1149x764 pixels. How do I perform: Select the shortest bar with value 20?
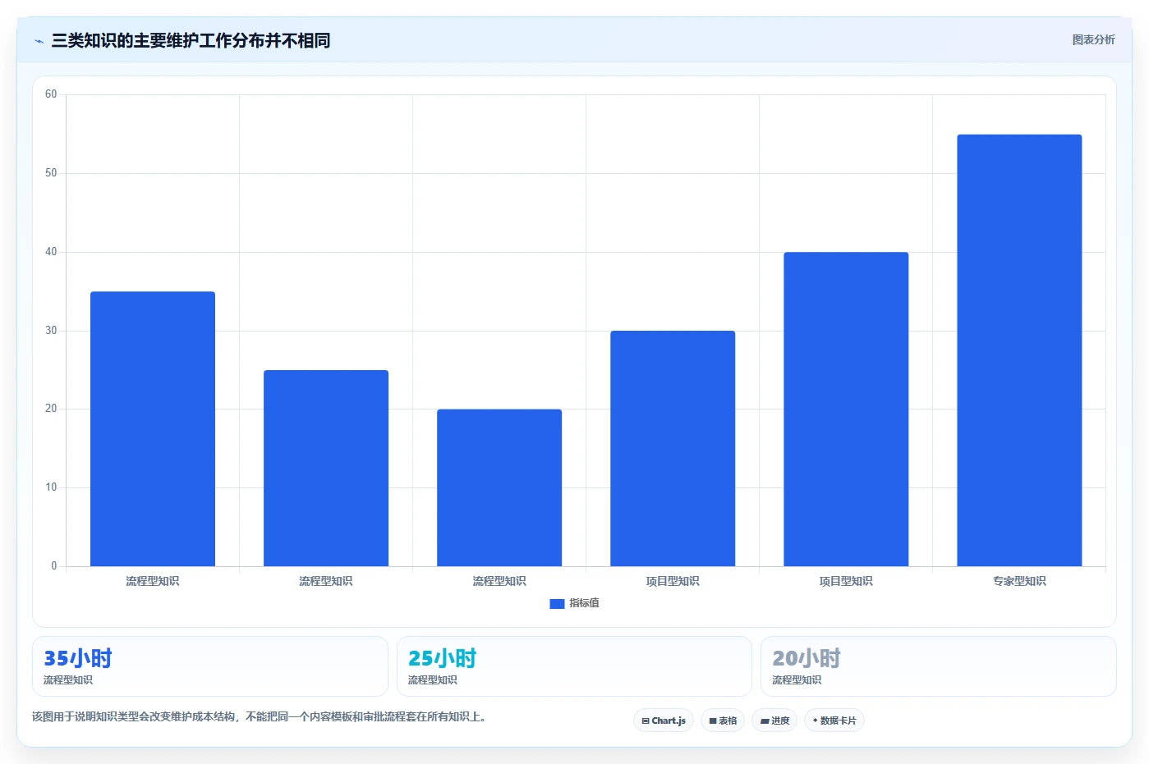pos(499,487)
